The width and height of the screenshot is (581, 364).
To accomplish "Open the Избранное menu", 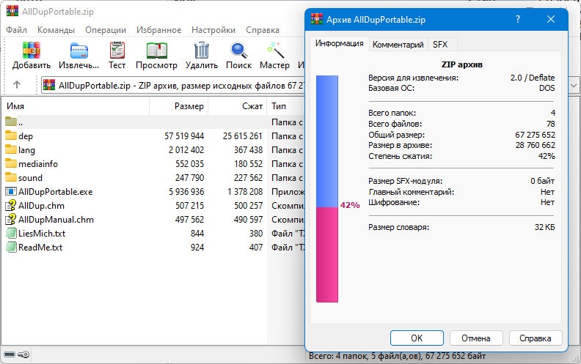I will (x=159, y=30).
